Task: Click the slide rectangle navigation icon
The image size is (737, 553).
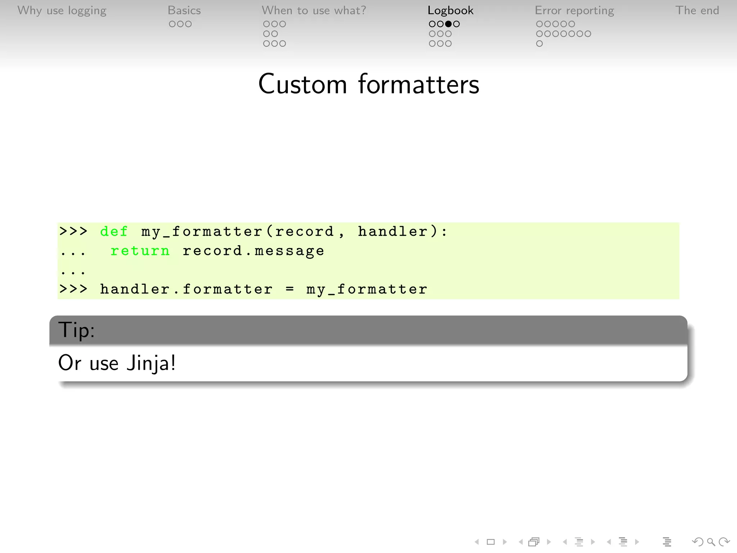Action: click(491, 541)
